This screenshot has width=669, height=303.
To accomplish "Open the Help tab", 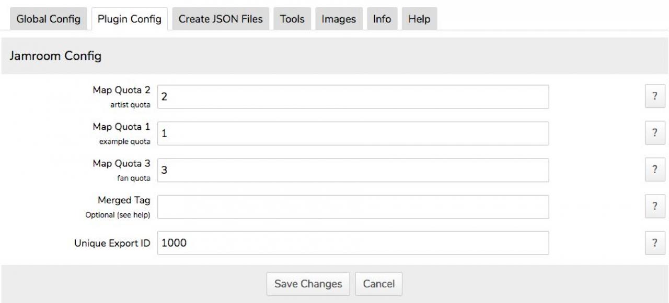I will coord(419,19).
